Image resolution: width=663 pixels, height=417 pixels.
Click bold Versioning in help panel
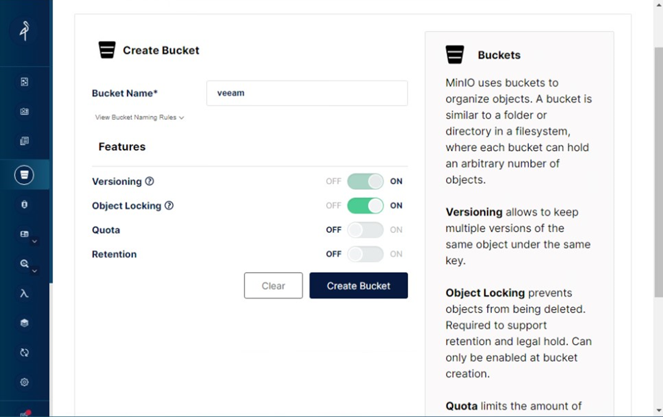(474, 212)
